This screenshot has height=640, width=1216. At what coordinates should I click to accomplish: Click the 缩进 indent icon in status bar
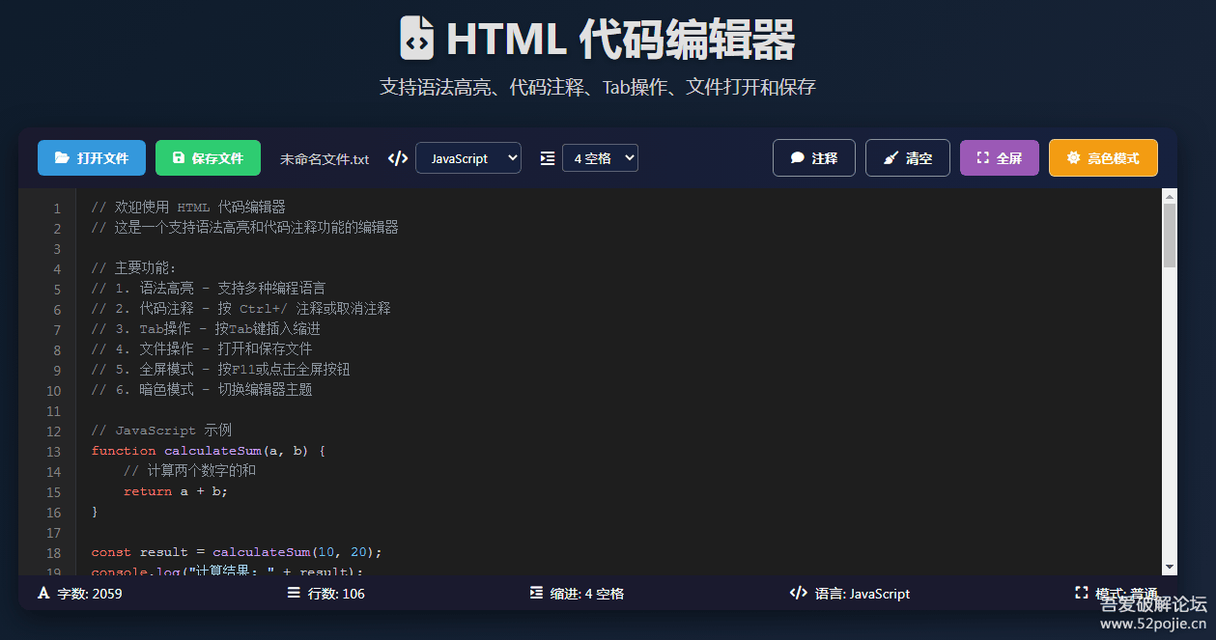(536, 594)
